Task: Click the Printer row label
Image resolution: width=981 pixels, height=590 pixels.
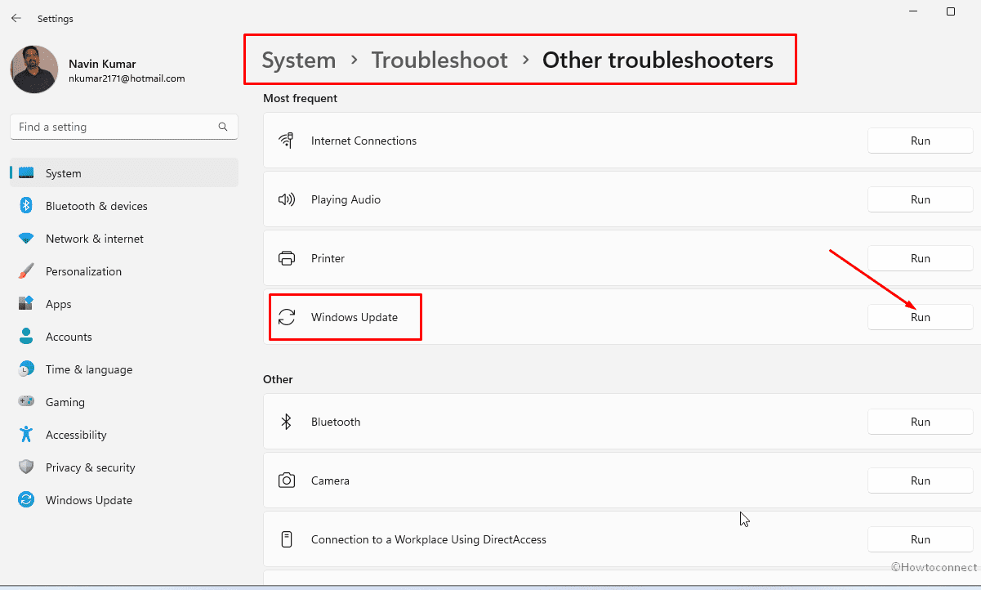Action: pos(328,258)
